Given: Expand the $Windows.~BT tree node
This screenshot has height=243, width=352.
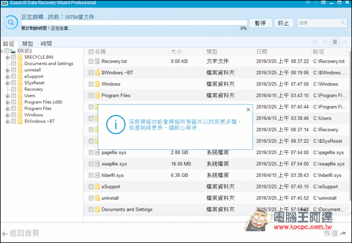Looking at the screenshot, I should 8,122.
